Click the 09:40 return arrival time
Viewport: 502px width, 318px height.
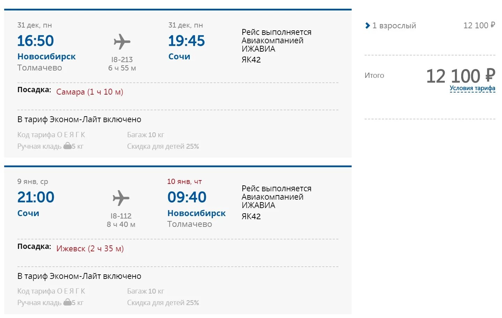pyautogui.click(x=187, y=197)
